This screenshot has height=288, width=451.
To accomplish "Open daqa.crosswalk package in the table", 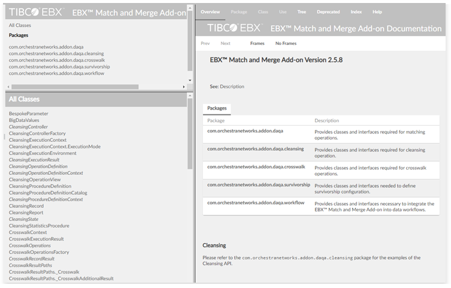I will click(256, 166).
